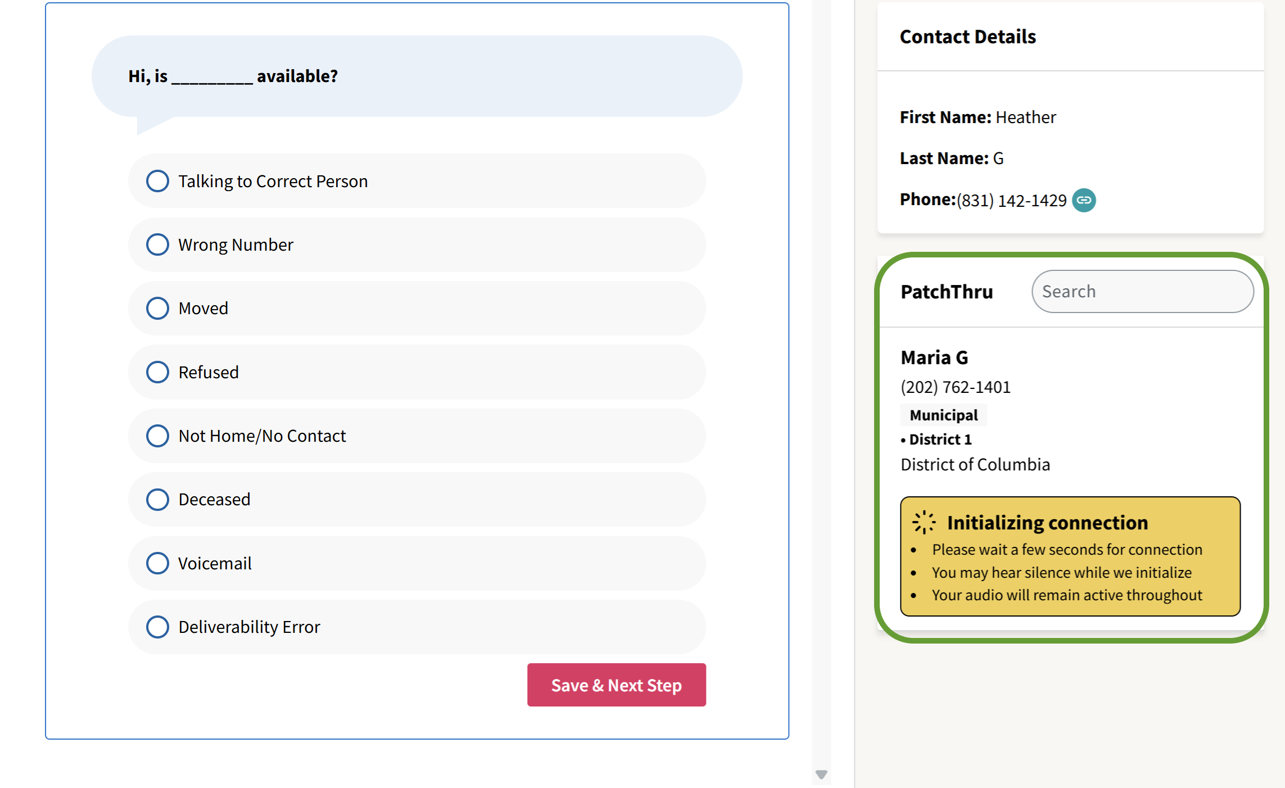Click the initializing connection spinner icon
Screen dimensions: 1285x788
click(923, 522)
